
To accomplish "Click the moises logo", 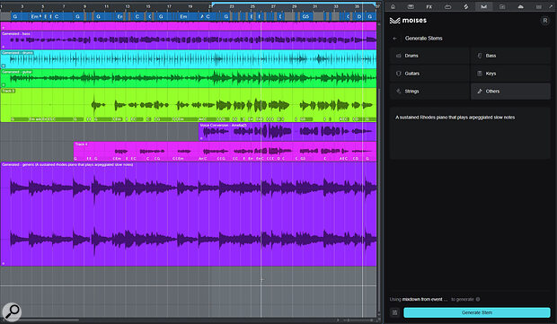I will pyautogui.click(x=408, y=21).
